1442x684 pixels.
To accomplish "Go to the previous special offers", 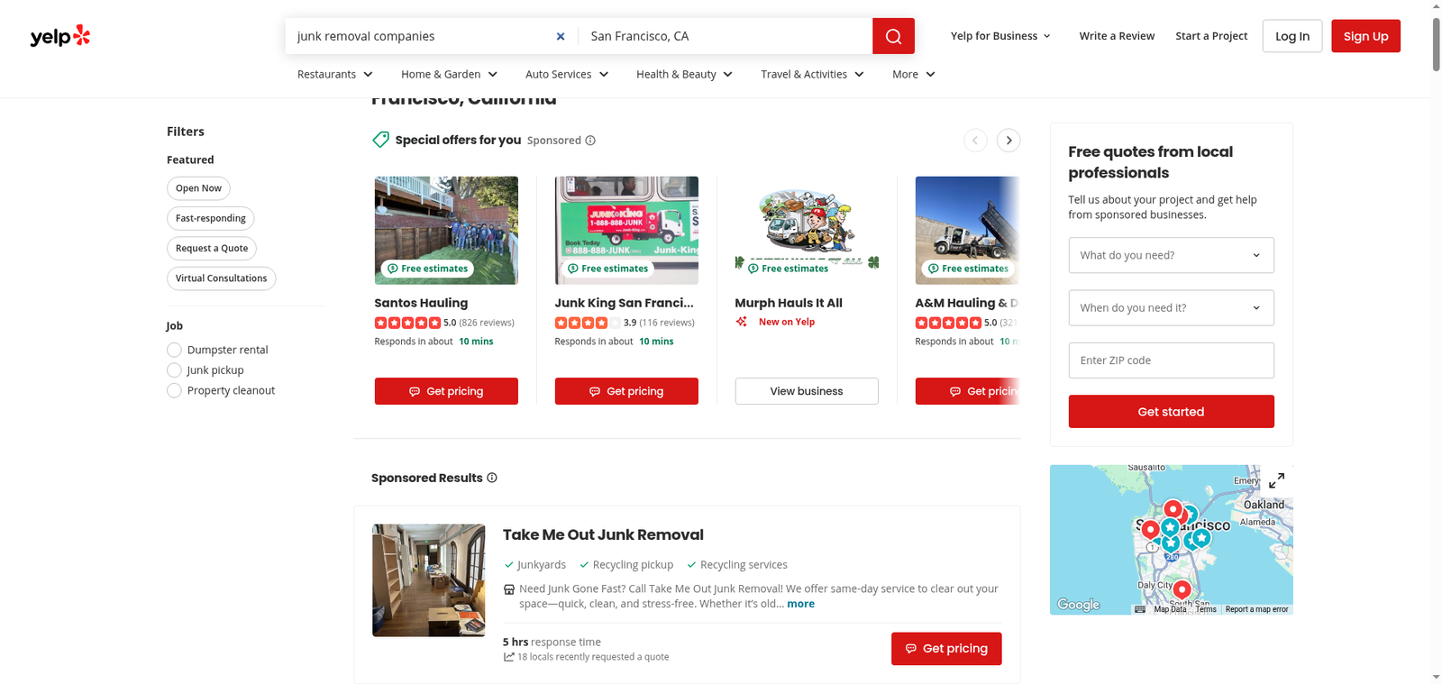I will point(975,141).
